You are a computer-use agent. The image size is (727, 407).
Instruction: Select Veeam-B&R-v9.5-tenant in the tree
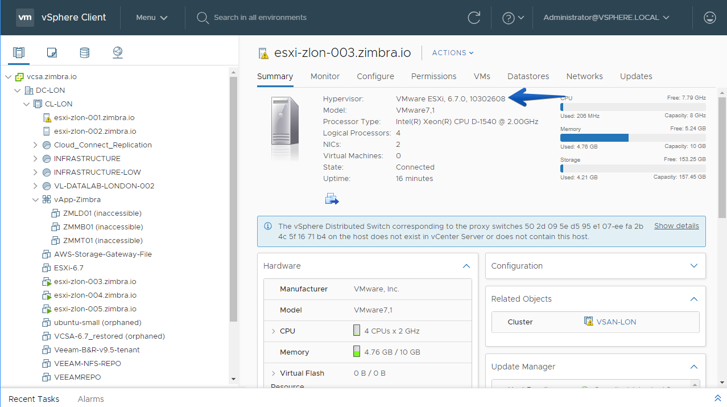(x=97, y=350)
